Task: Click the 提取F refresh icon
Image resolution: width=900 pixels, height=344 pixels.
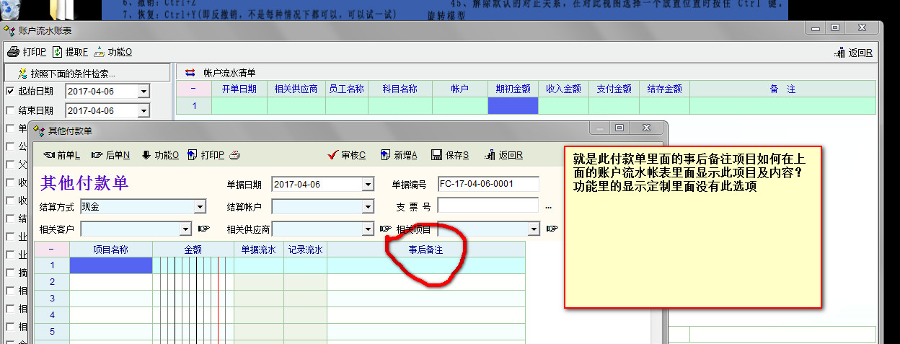Action: [57, 52]
